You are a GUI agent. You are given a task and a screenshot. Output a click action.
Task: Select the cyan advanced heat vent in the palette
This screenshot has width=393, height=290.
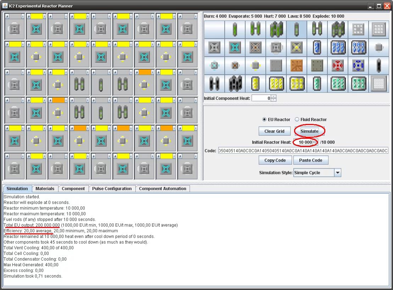click(235, 47)
